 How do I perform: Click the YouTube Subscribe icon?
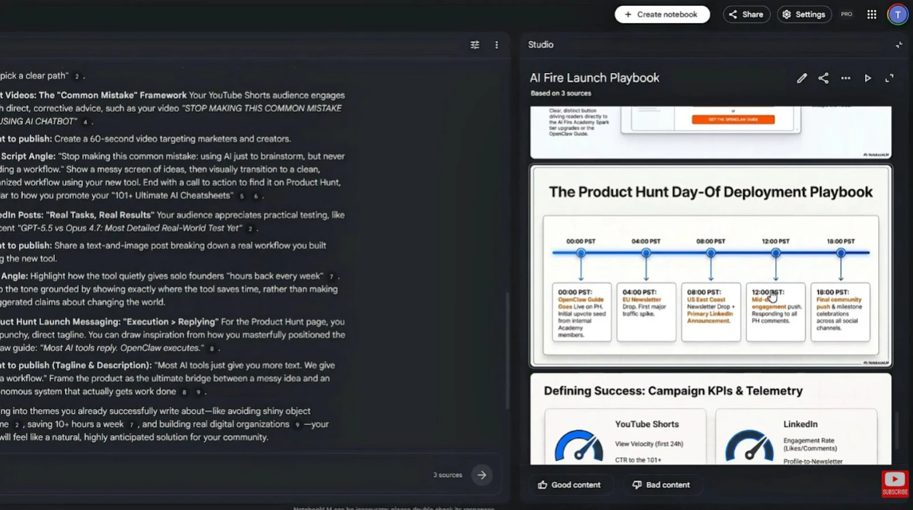click(895, 483)
